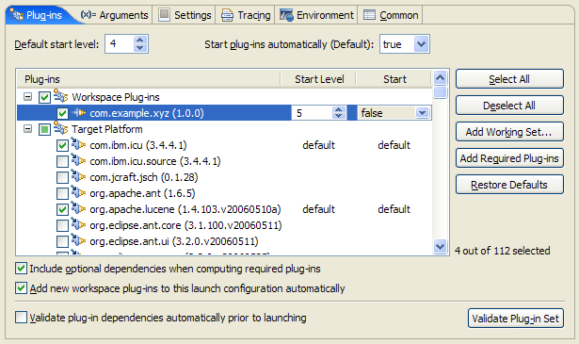
Task: Click the org.apache.lucene plug-in icon
Action: (x=78, y=208)
